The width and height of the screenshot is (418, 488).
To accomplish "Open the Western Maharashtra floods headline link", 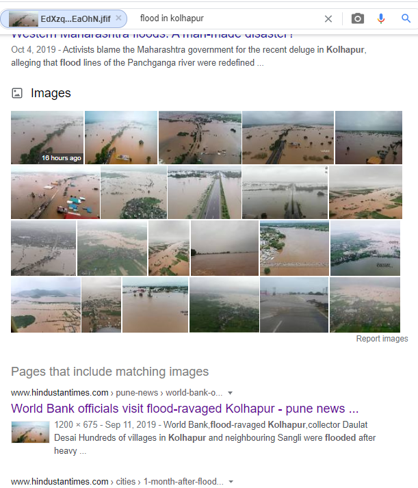I will tap(152, 34).
